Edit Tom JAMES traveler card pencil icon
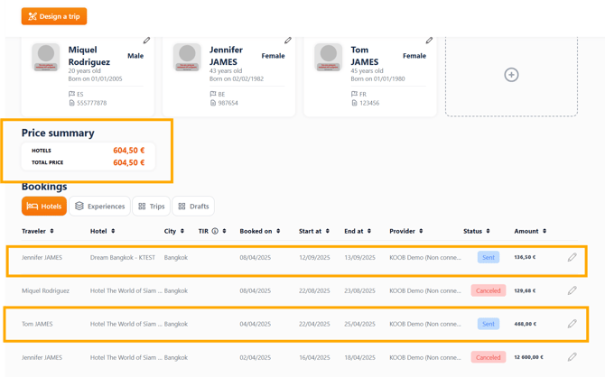 pyautogui.click(x=429, y=41)
